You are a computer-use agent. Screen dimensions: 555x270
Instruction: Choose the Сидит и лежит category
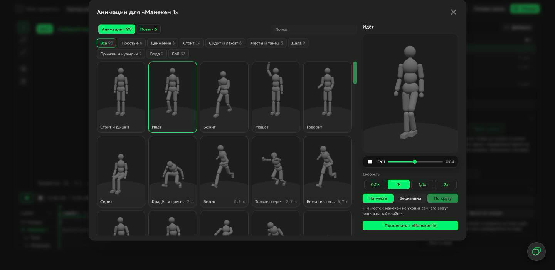[x=225, y=43]
